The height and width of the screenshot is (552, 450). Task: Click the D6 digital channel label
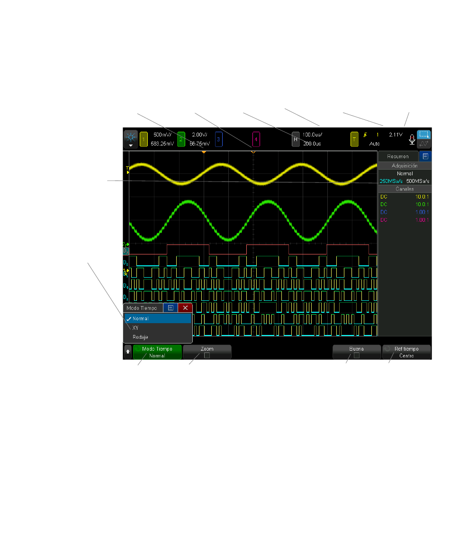point(126,262)
